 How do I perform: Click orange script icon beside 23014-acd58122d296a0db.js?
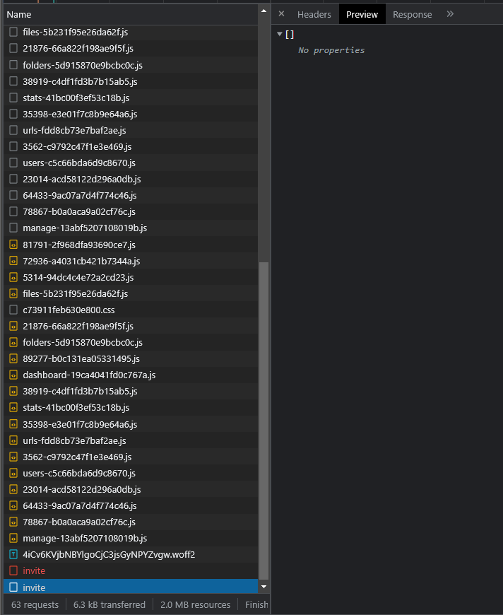pos(13,489)
